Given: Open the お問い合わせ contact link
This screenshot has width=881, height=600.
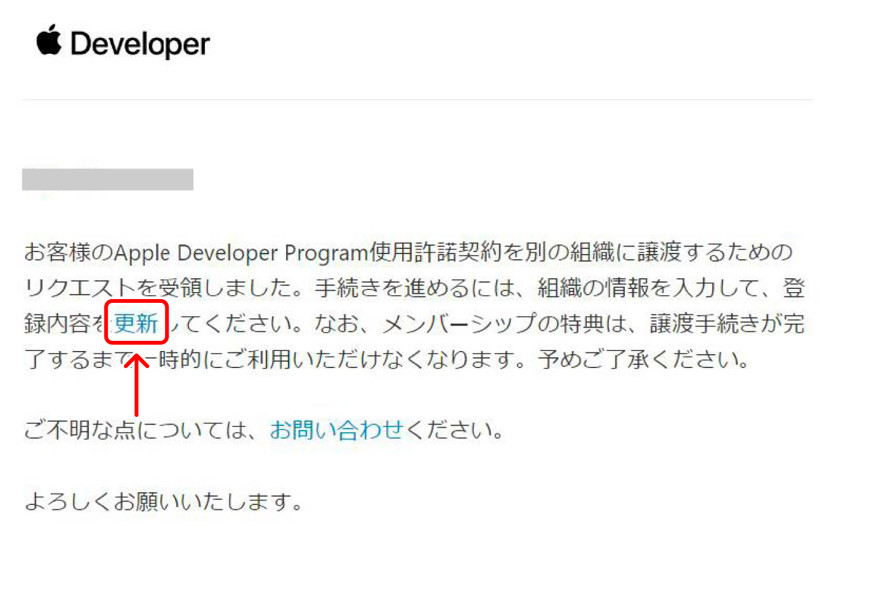Looking at the screenshot, I should [336, 430].
